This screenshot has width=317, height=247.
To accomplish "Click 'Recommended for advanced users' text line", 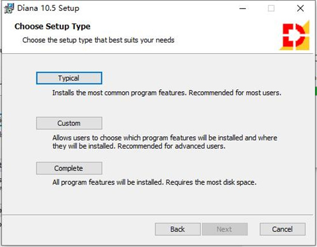I will point(171,146).
